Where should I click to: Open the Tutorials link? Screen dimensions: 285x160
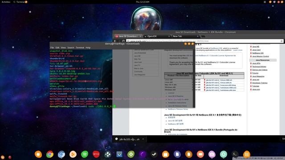click(x=256, y=86)
